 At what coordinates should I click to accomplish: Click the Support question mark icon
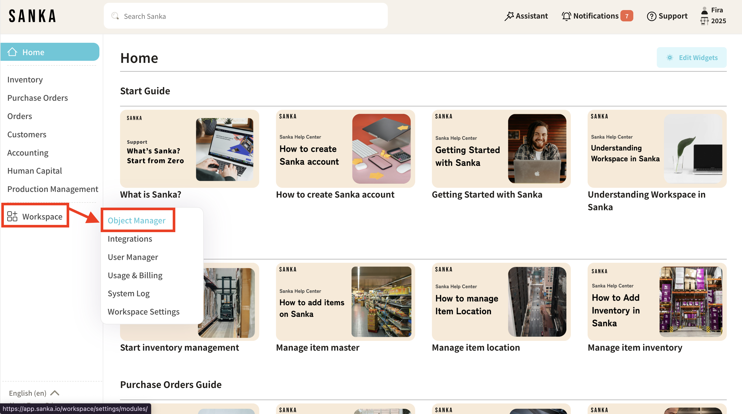(651, 16)
